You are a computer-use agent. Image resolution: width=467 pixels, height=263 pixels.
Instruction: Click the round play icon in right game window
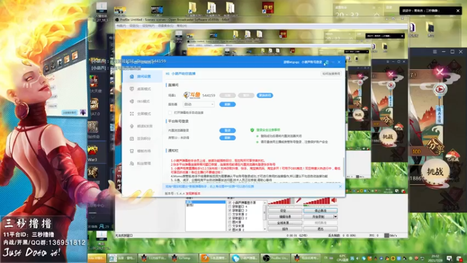(440, 89)
